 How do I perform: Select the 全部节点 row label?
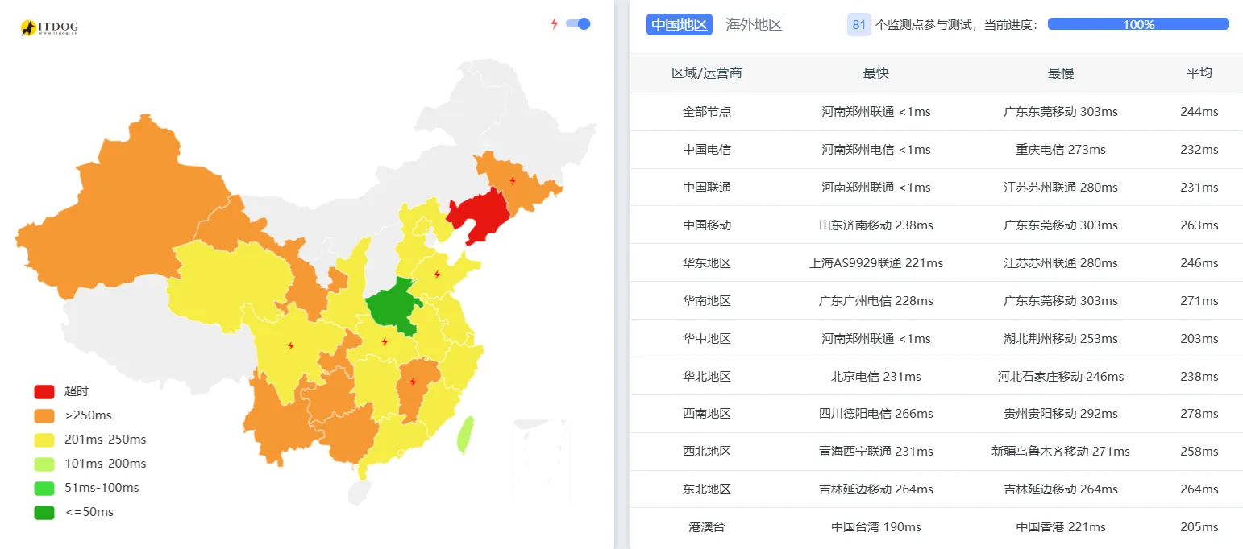click(707, 112)
